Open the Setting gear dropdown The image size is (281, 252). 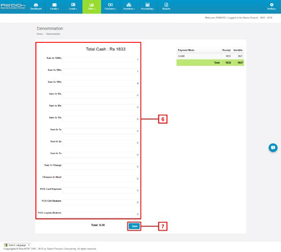tap(271, 6)
